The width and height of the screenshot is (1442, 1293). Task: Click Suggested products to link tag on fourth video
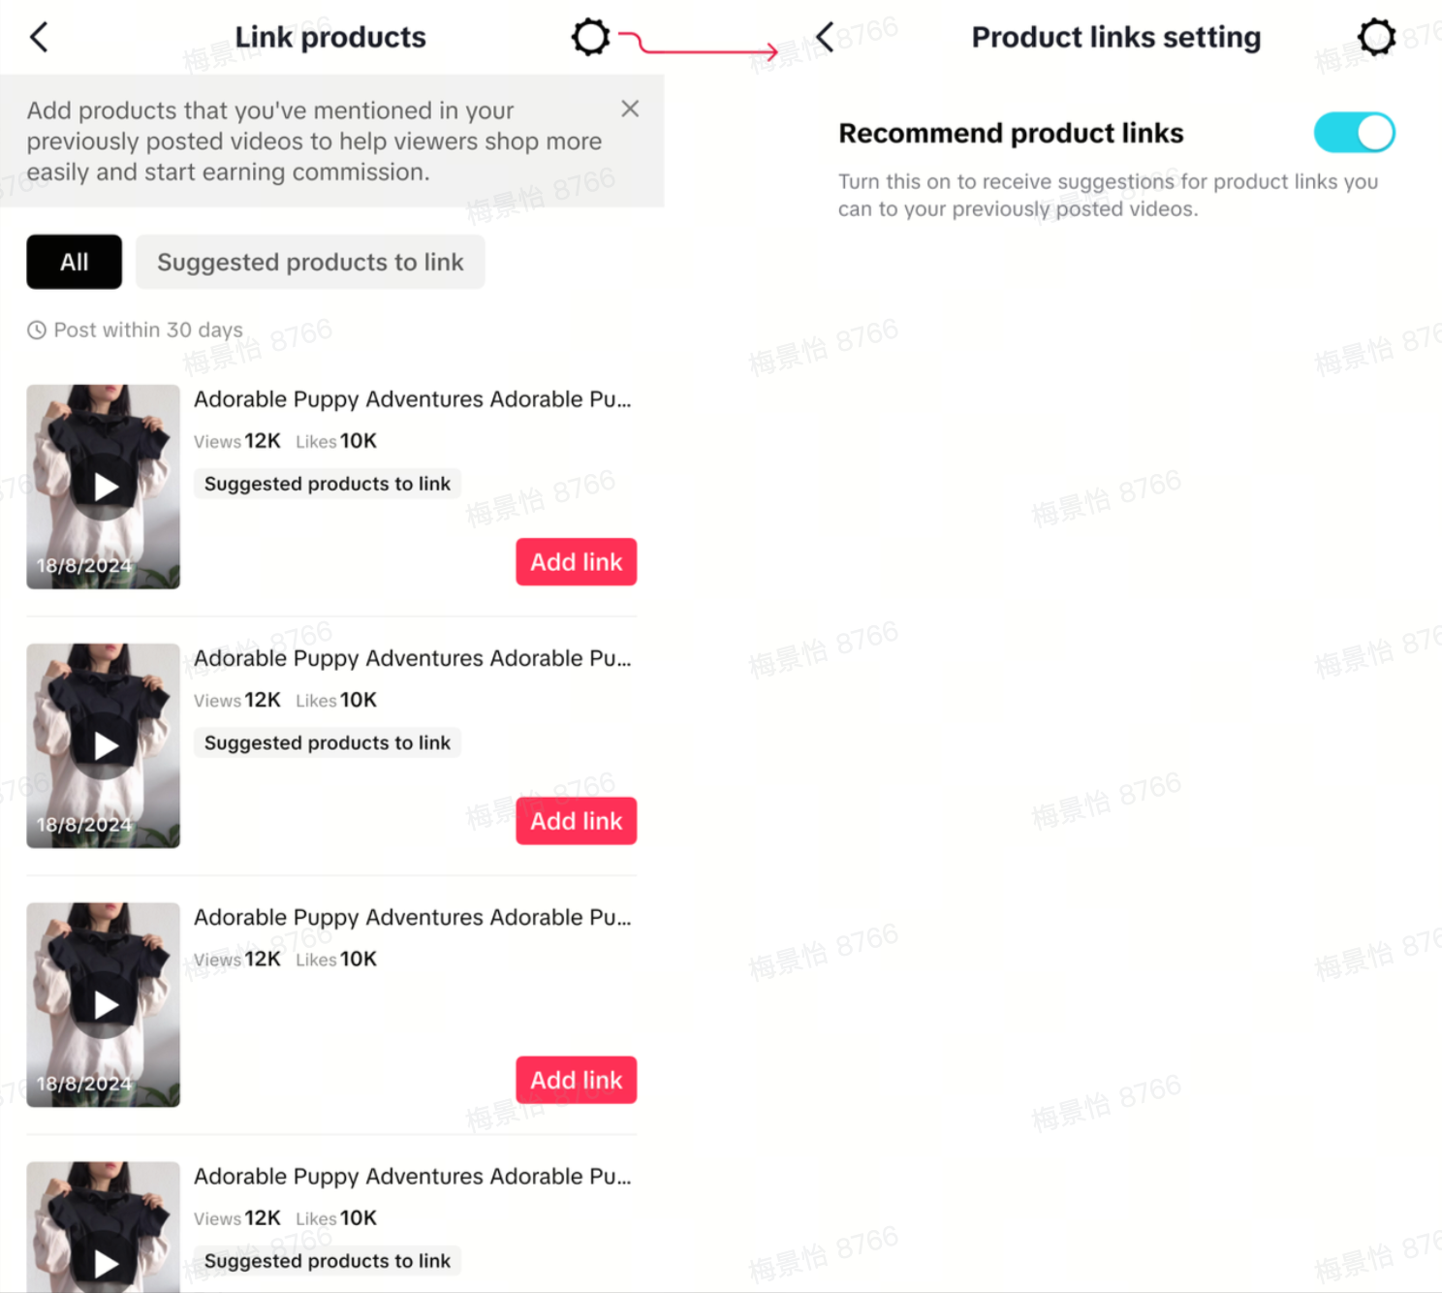pos(328,1260)
